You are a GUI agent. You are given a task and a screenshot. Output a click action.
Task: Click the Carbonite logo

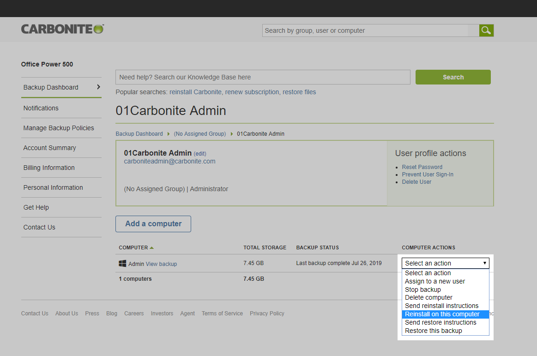63,30
